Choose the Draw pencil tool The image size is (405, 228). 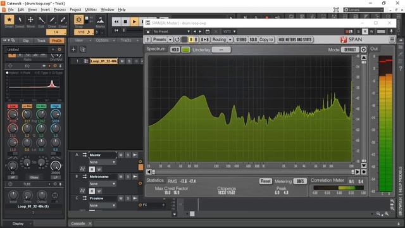click(52, 20)
